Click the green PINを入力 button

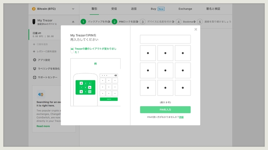[x=165, y=110]
